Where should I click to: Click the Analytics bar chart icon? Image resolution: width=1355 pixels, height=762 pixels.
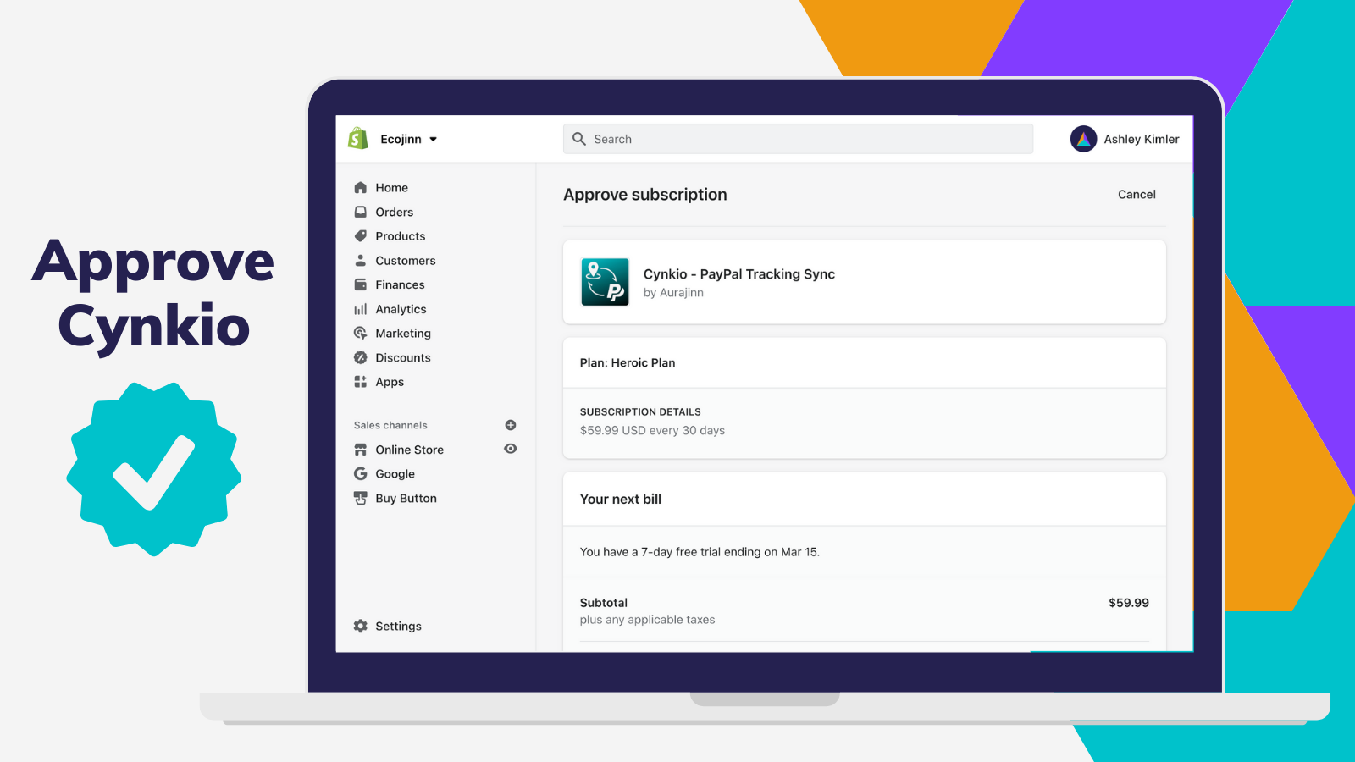click(361, 309)
